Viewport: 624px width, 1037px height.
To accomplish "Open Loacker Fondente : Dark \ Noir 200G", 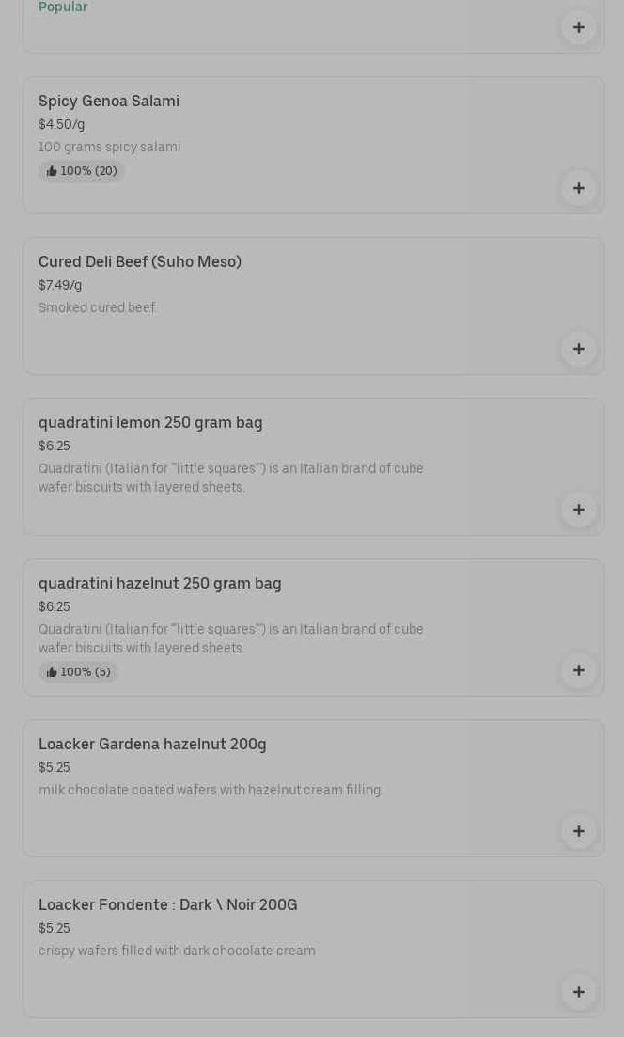I will tap(167, 904).
